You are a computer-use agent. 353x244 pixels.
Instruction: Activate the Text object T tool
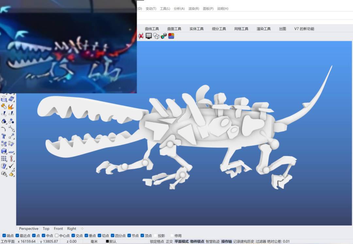(4, 136)
